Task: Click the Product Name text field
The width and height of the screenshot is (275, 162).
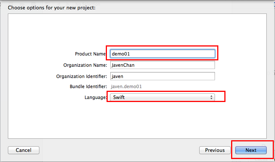Action: point(162,54)
